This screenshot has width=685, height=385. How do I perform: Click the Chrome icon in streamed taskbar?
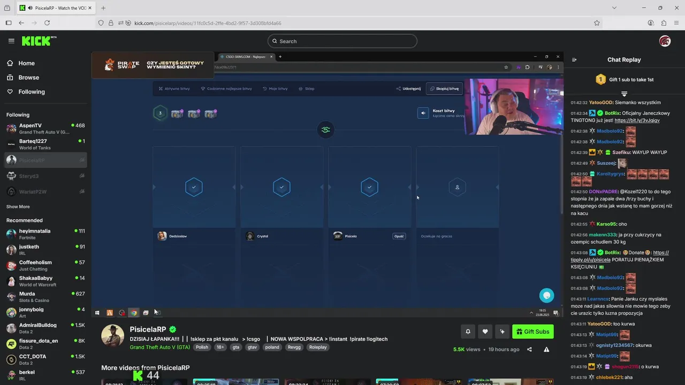tap(134, 313)
